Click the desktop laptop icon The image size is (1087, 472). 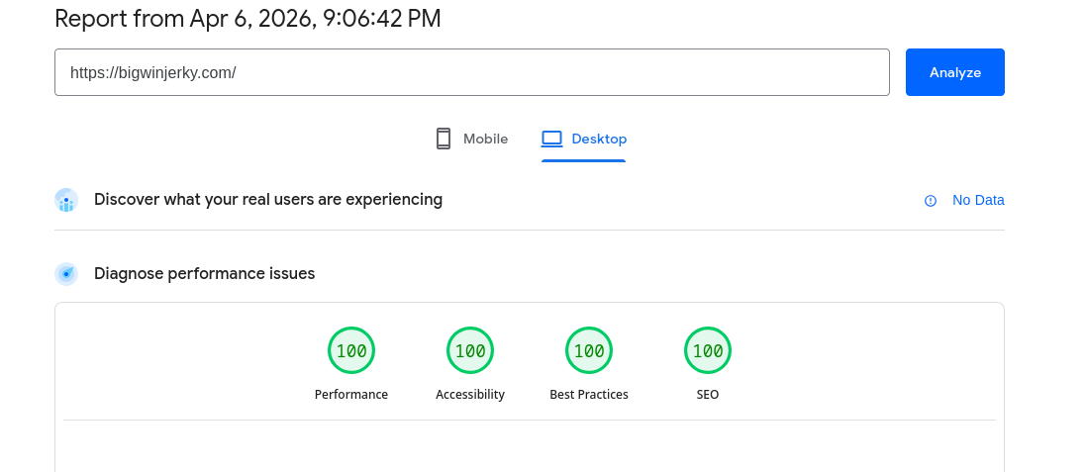tap(551, 139)
